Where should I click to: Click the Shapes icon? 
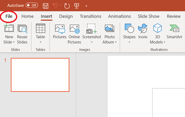pyautogui.click(x=129, y=28)
